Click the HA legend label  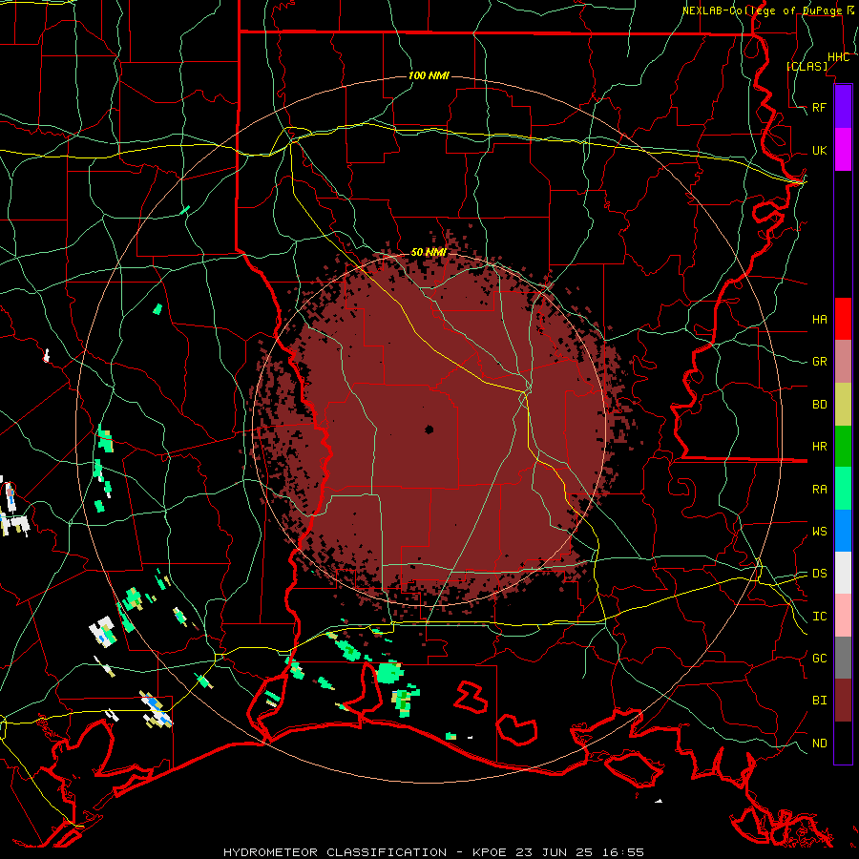819,319
